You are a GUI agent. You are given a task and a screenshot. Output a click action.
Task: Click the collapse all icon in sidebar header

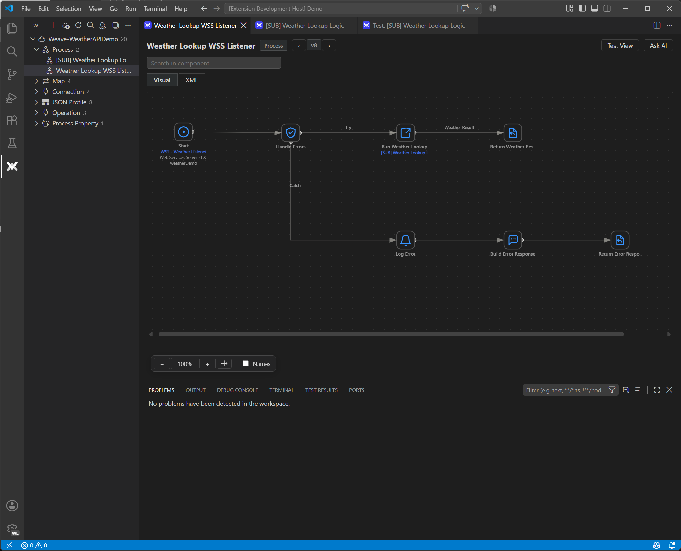coord(116,25)
